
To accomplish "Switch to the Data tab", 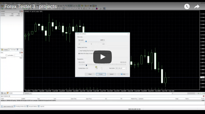I will (4, 93).
